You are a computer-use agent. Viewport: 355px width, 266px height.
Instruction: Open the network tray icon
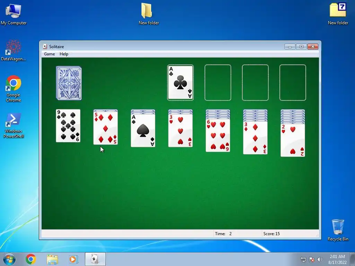[303, 259]
